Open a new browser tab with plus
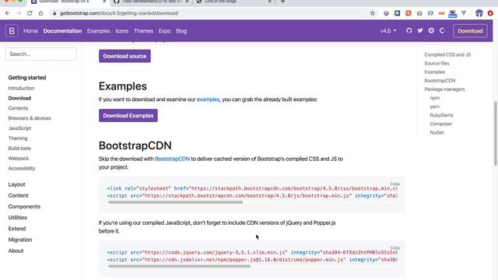498x280 pixels. (282, 2)
